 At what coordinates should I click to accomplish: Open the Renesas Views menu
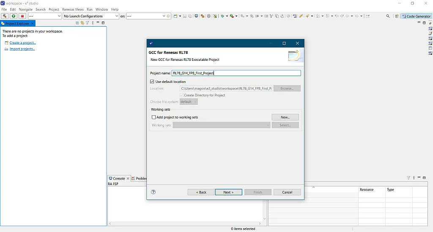73,9
